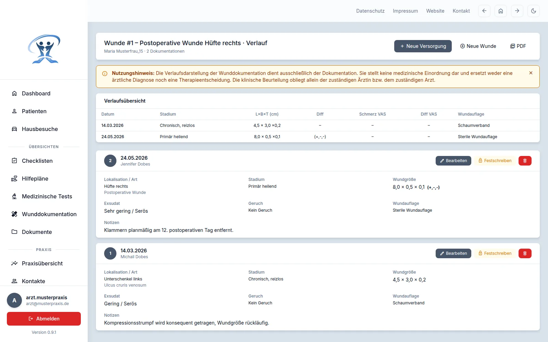Export the wound record as PDF
The width and height of the screenshot is (548, 342).
tap(518, 46)
